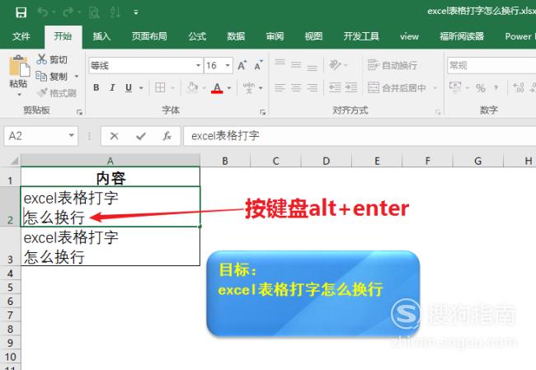Switch to the 审阅 tab

[275, 36]
